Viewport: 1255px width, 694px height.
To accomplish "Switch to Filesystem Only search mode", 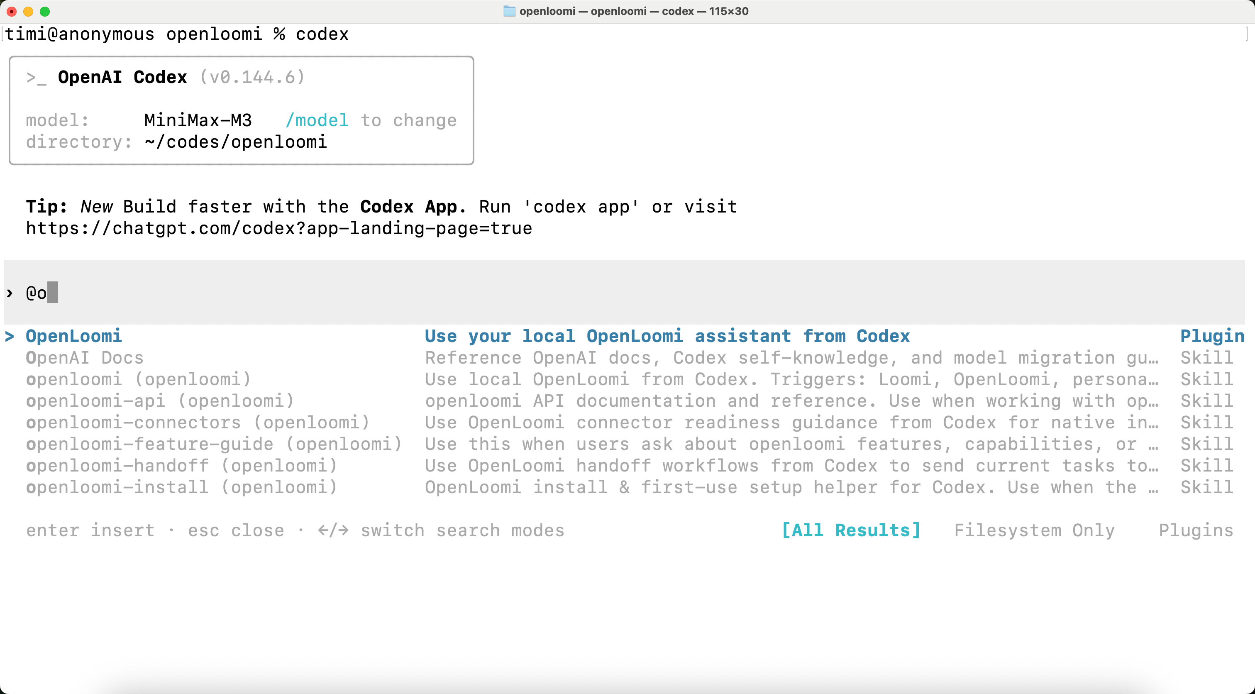I will point(1034,530).
